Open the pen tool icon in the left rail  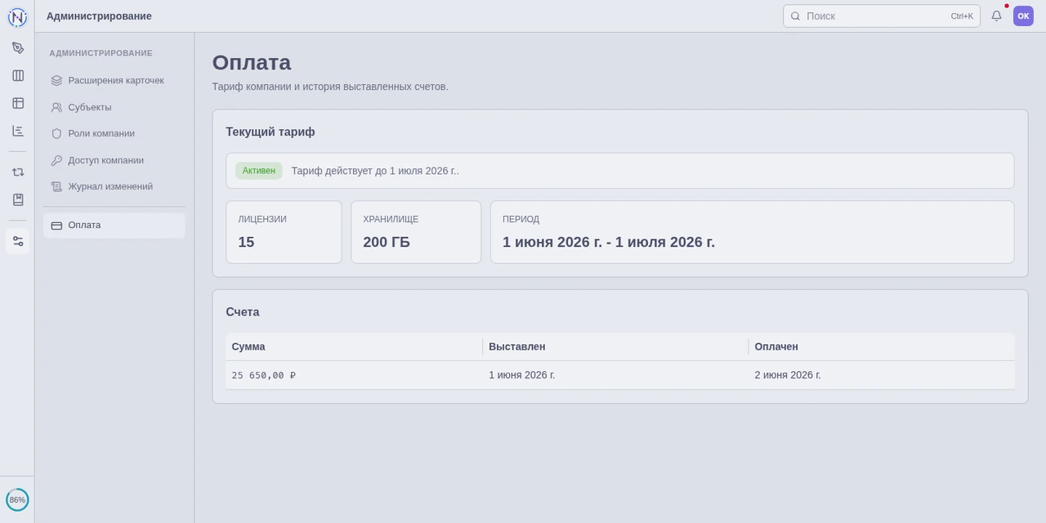pyautogui.click(x=18, y=47)
